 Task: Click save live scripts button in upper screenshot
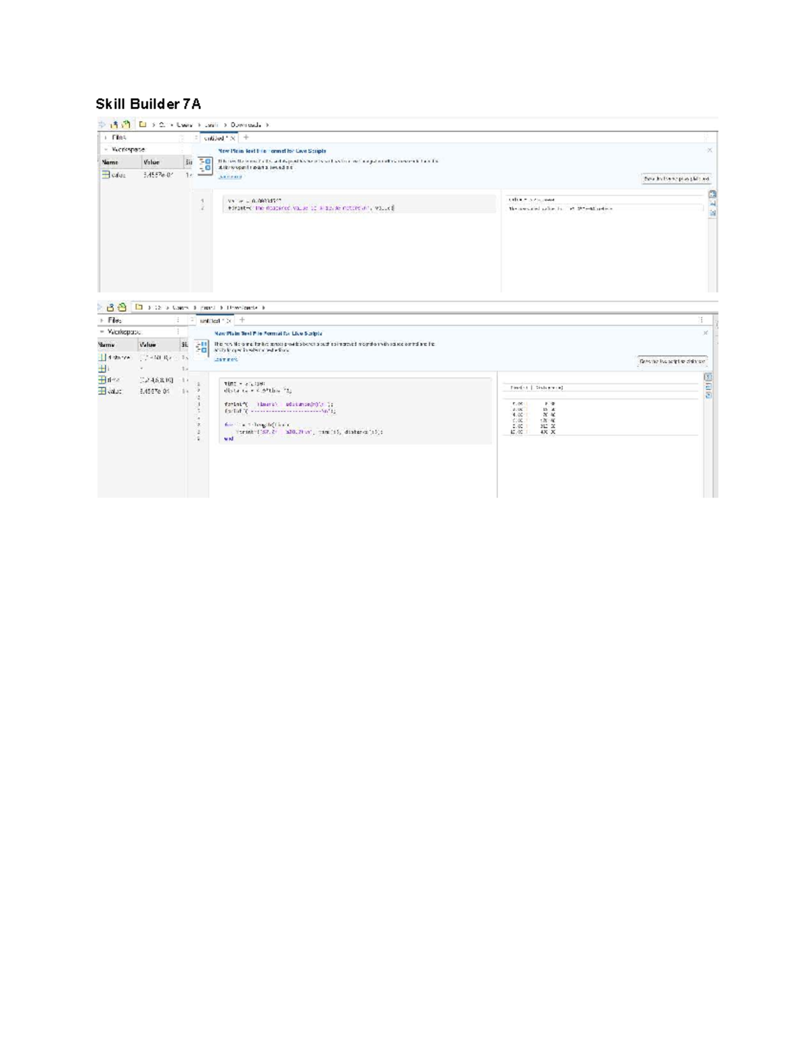[676, 179]
